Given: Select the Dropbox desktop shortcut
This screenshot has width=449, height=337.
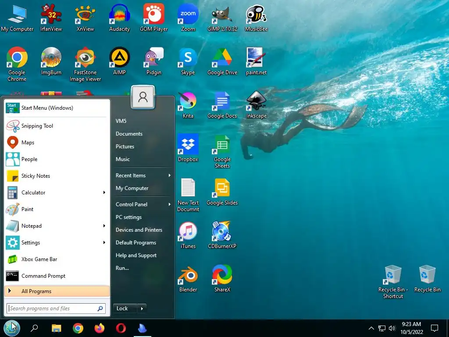Looking at the screenshot, I should pos(188,148).
